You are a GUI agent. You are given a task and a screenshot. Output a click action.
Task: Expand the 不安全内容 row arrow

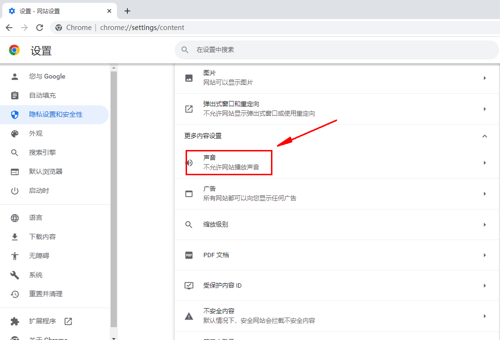[x=485, y=316]
